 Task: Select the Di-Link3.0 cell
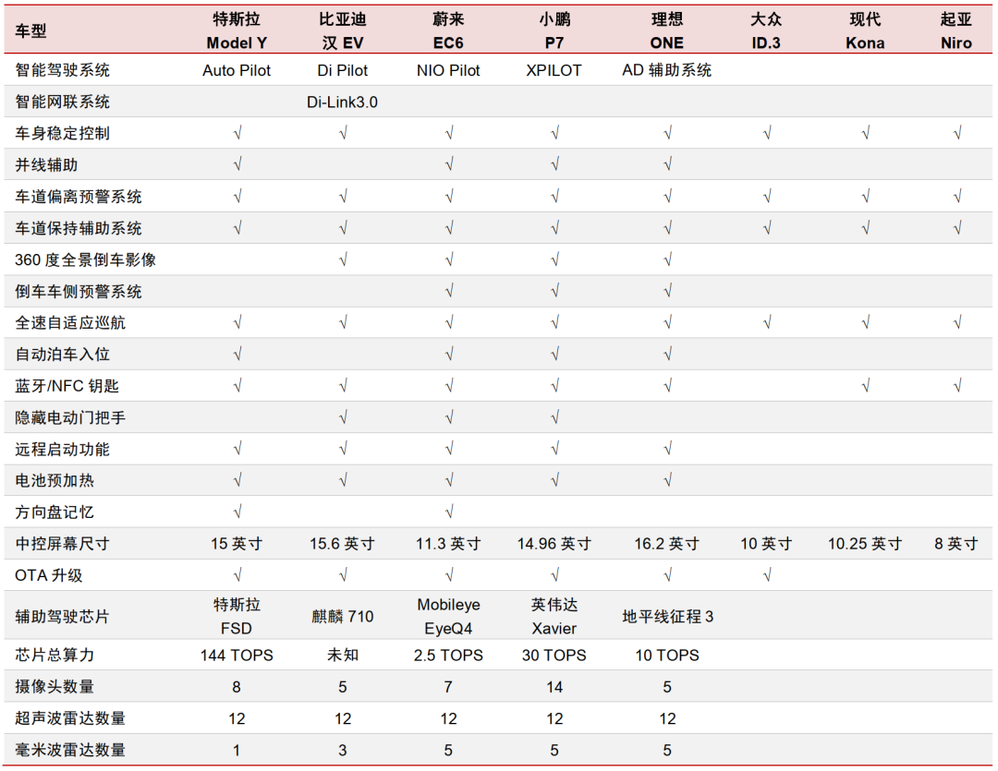(343, 102)
